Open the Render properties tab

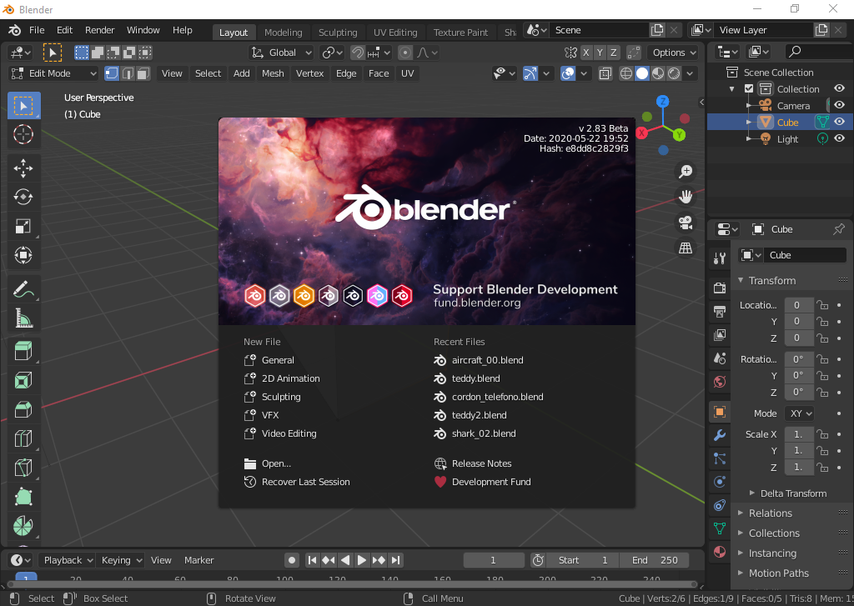(720, 288)
